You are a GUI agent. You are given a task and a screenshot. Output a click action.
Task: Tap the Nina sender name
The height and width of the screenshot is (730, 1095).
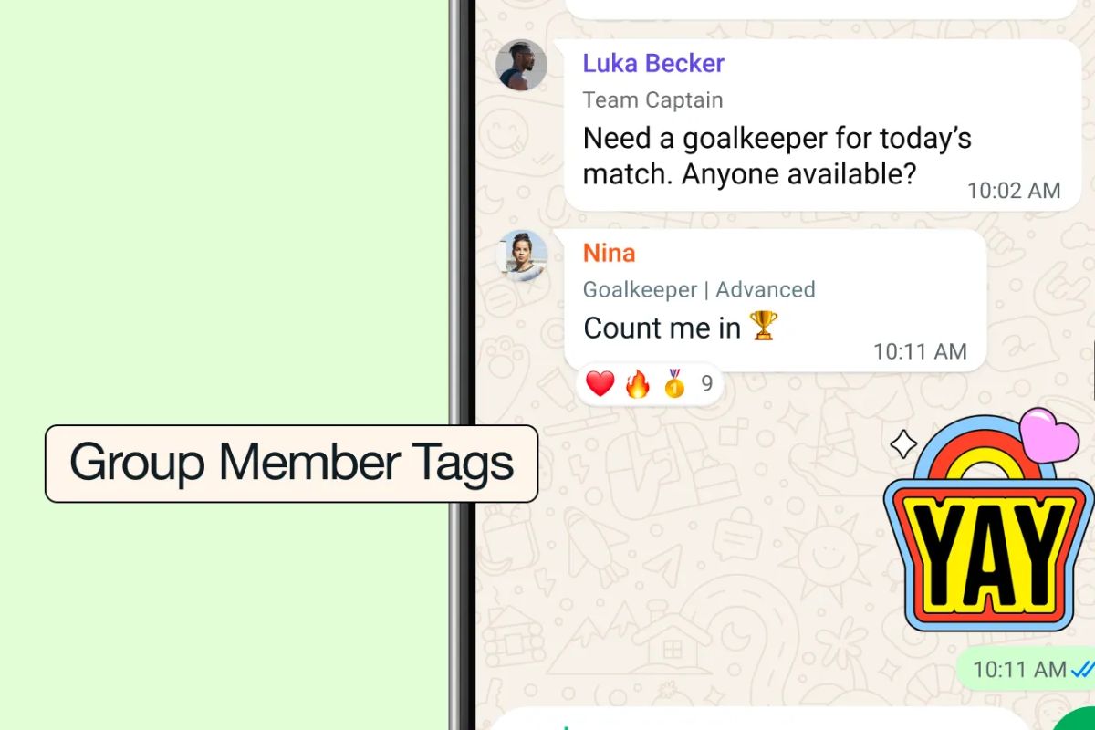(609, 253)
